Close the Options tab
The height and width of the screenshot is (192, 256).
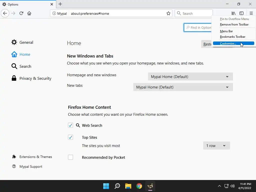point(51,4)
